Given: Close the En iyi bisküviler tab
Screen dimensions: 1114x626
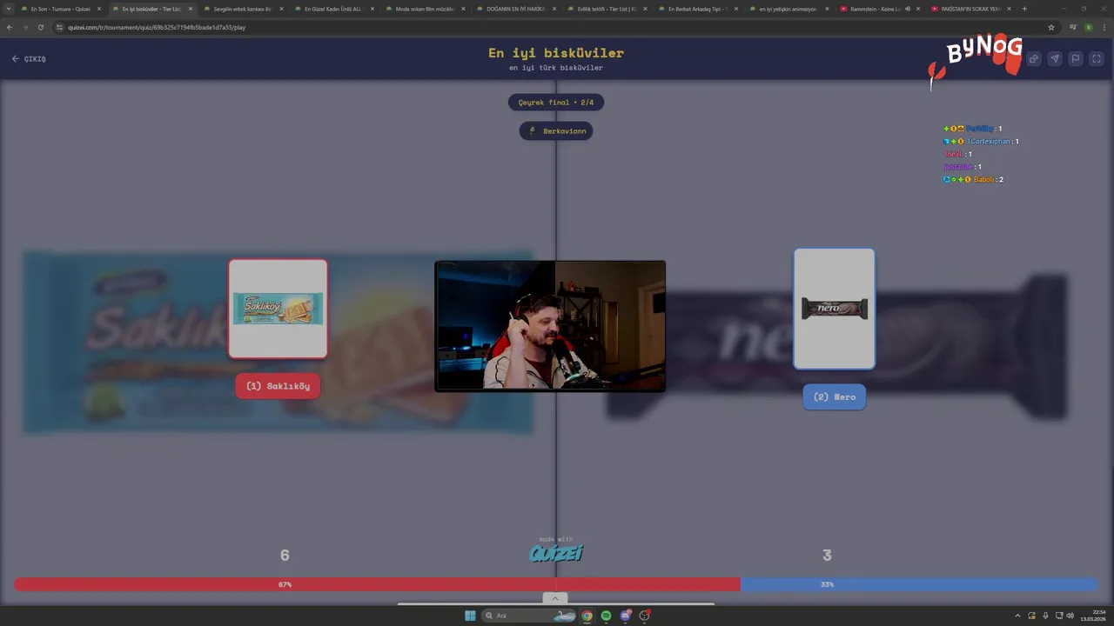Looking at the screenshot, I should pos(191,9).
